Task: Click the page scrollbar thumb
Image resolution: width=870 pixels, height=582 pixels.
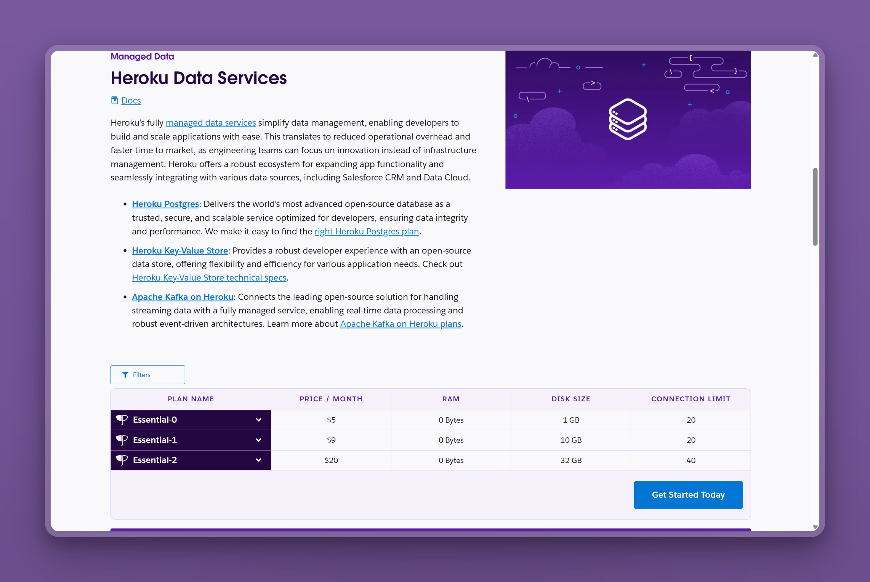Action: [x=815, y=207]
